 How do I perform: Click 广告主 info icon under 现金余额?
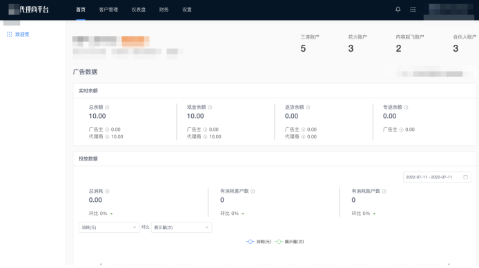[x=205, y=130]
